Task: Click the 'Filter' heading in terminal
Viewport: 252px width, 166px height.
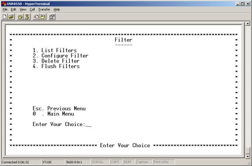Action: tap(124, 40)
